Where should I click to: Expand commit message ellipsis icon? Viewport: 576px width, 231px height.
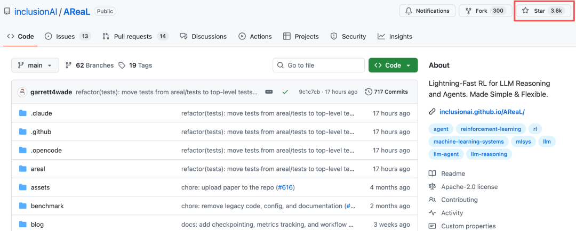[269, 92]
